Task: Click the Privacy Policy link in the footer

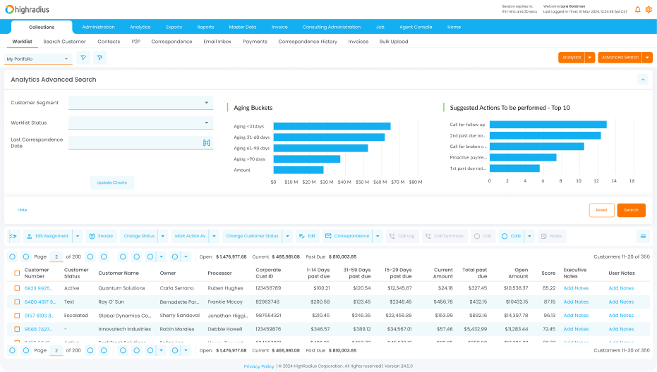Action: (x=259, y=366)
